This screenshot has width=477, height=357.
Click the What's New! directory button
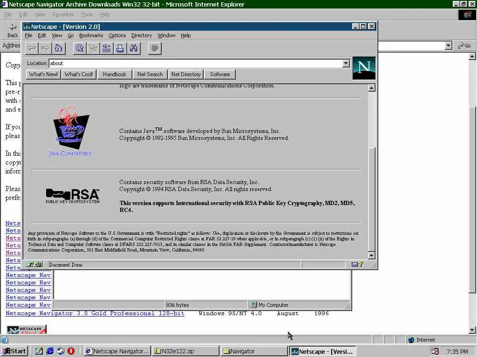point(43,74)
